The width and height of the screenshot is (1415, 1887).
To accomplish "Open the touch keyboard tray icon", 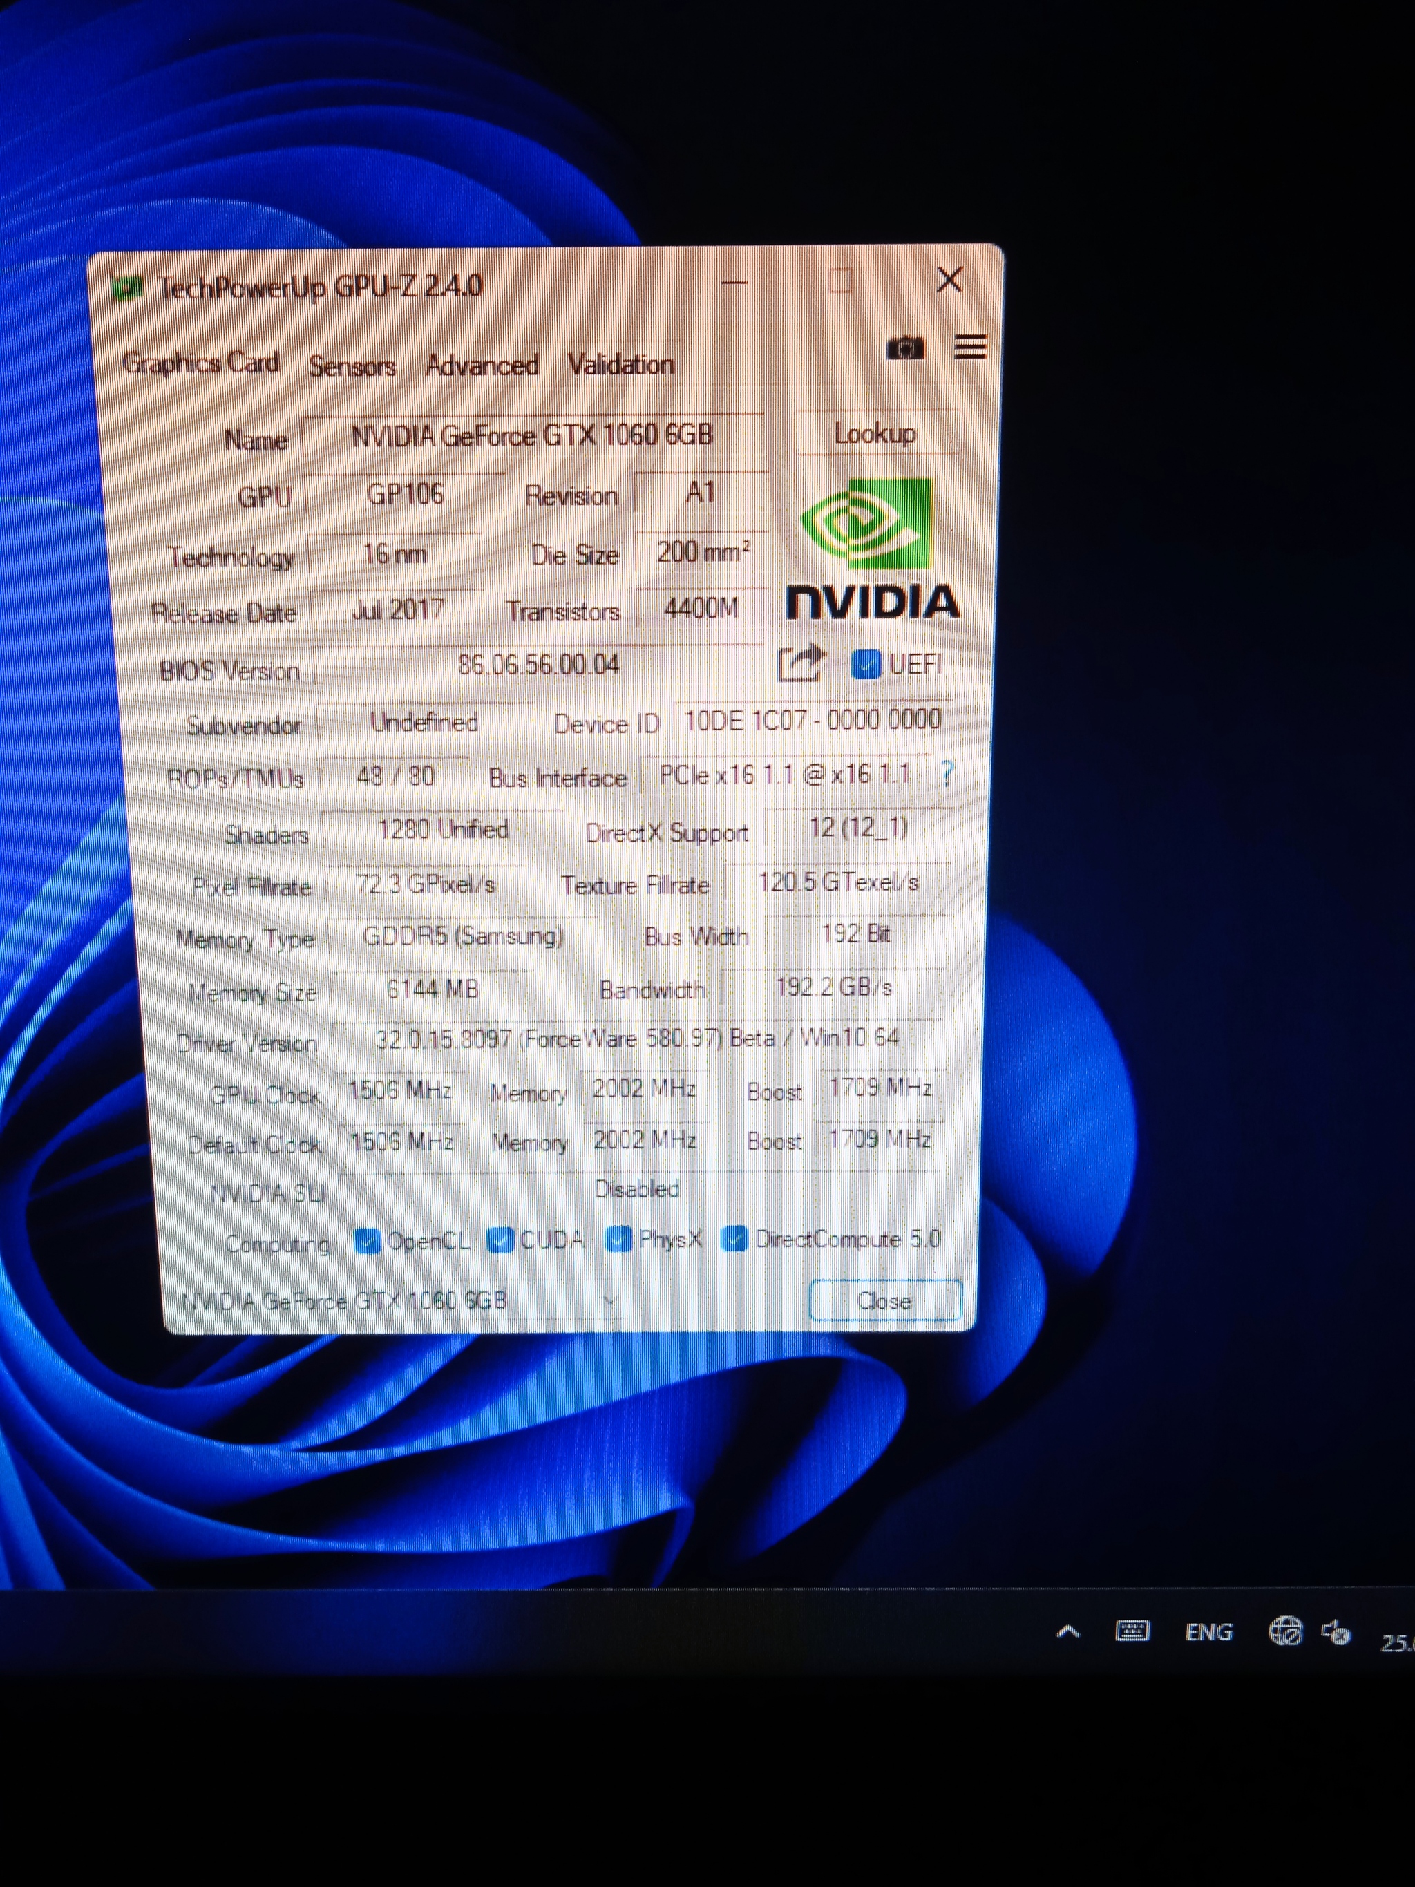I will coord(1132,1632).
